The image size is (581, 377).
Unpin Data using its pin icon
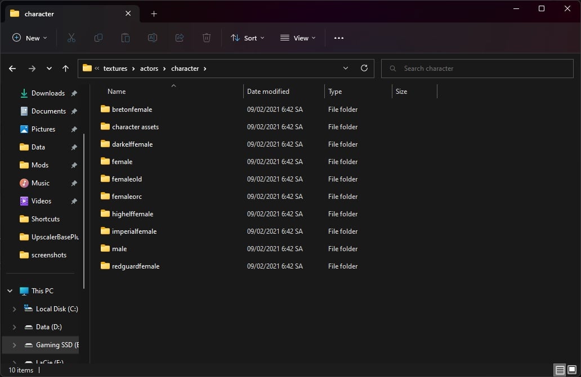coord(74,147)
